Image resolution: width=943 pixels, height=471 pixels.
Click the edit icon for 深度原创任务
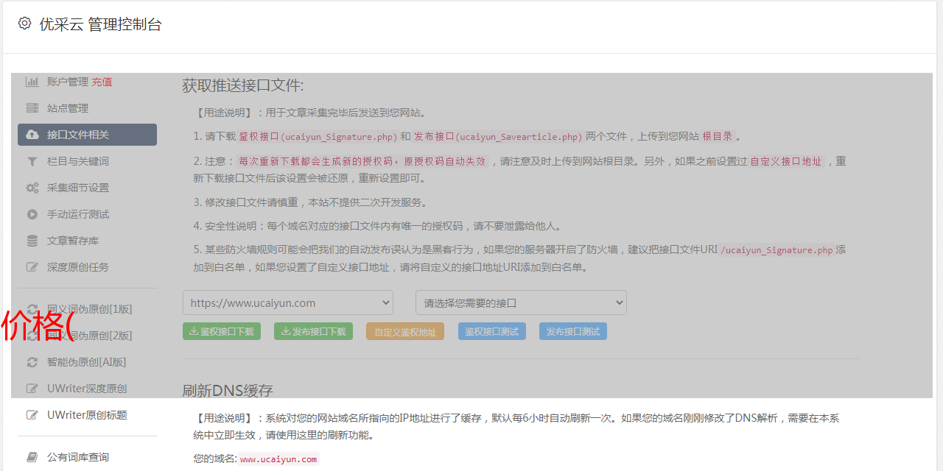(32, 267)
